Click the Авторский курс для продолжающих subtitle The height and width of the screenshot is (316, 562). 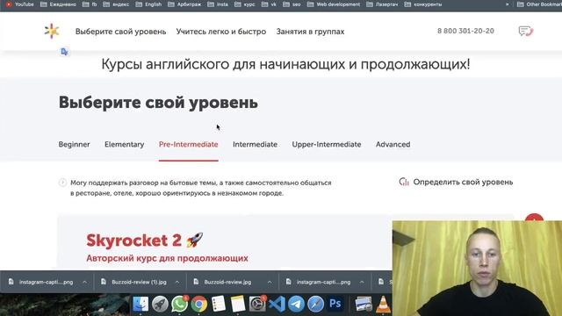tap(167, 258)
